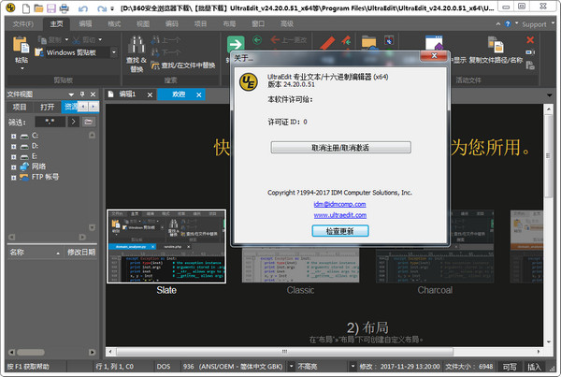Pin the File View panel
The height and width of the screenshot is (377, 561).
point(81,94)
